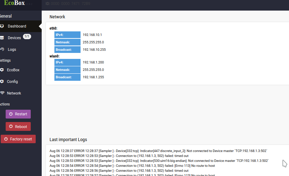Click the gear icon beside Config
The height and width of the screenshot is (176, 289).
click(2, 81)
